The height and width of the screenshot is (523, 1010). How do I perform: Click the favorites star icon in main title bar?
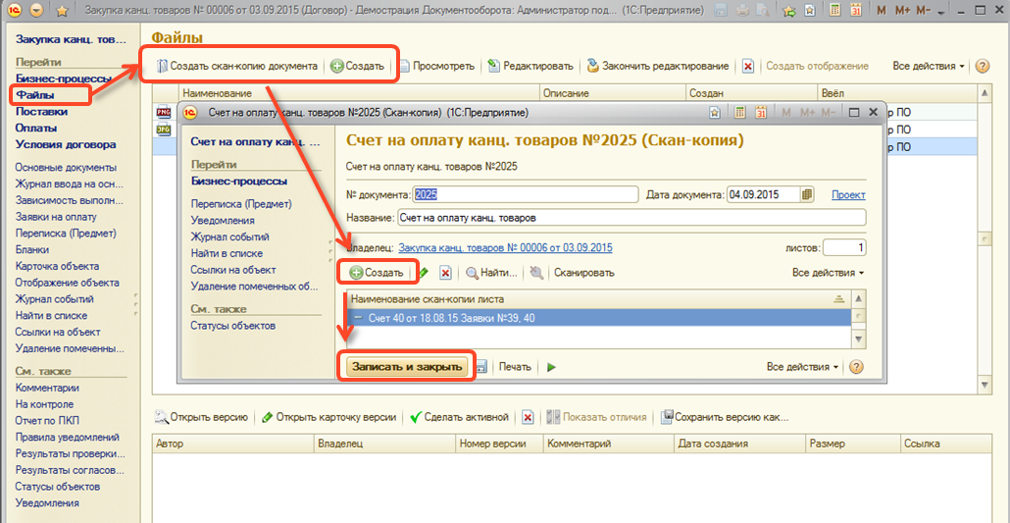tap(61, 11)
